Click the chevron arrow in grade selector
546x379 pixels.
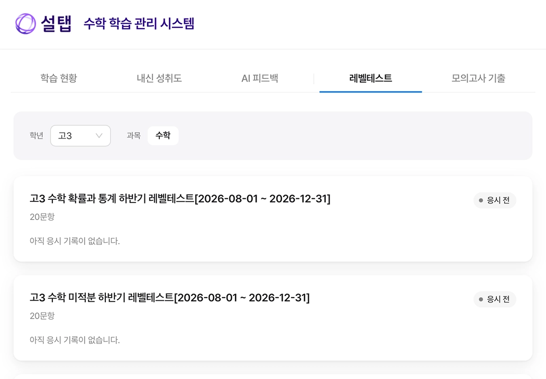99,136
